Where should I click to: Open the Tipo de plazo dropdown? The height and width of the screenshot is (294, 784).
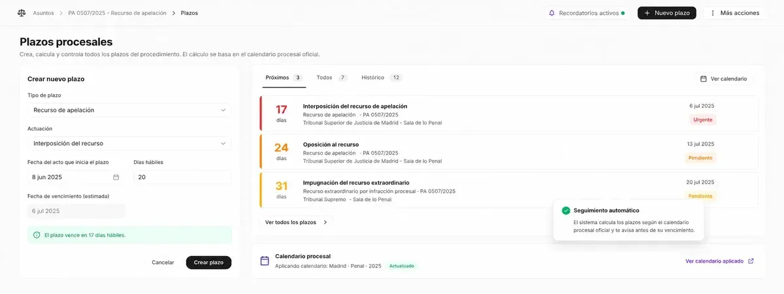(x=129, y=110)
